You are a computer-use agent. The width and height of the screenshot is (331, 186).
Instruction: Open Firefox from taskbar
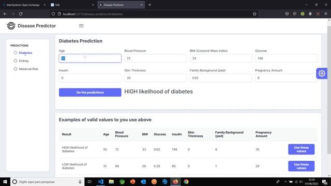point(175,181)
